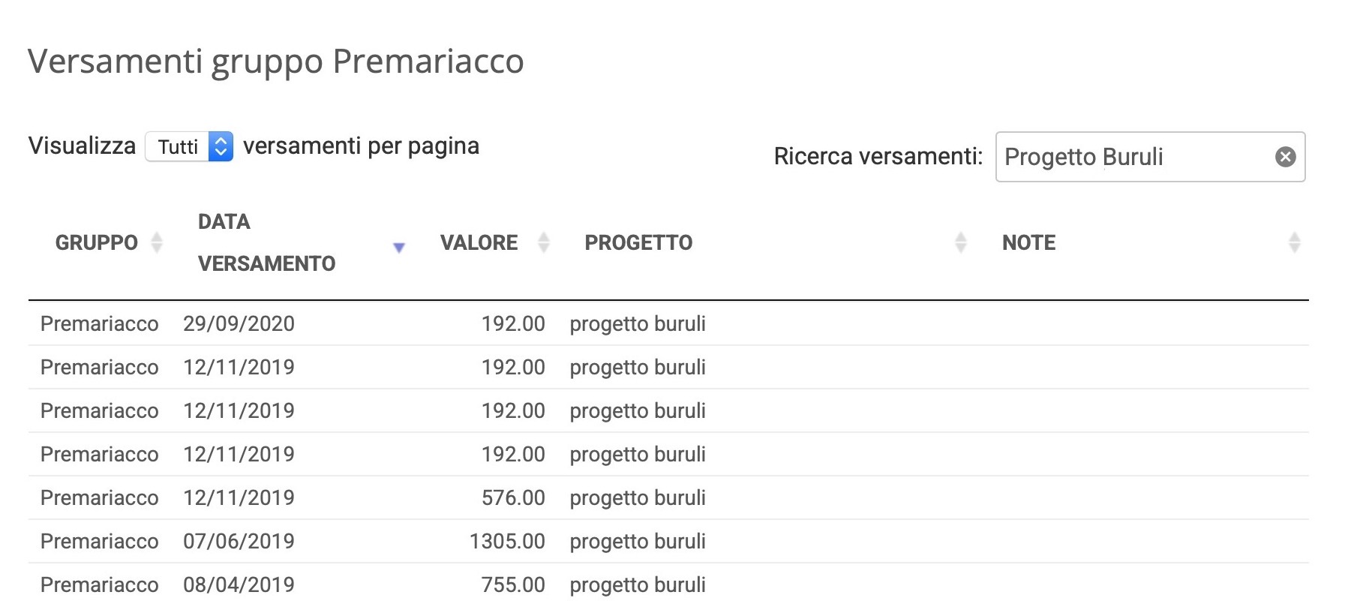
Task: Click the 07/06/2019 date cell
Action: click(239, 541)
